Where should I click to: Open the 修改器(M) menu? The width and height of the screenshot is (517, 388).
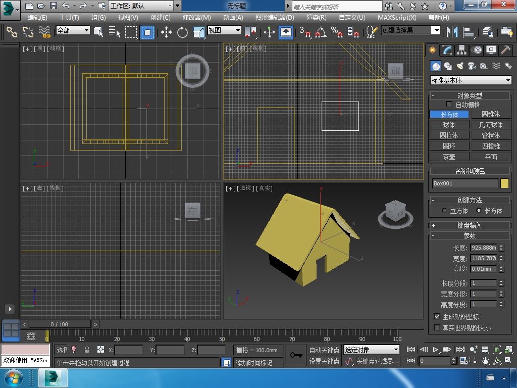coord(196,17)
